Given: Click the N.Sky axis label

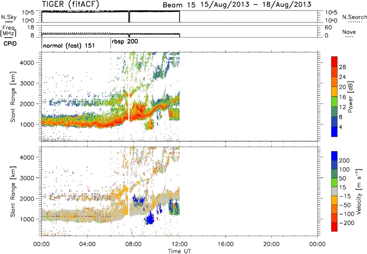Looking at the screenshot, I should 9,17.
